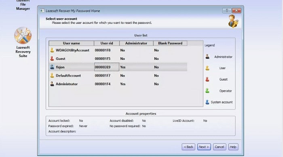Click the Account properties group title
The width and height of the screenshot is (283, 157).
(x=141, y=113)
